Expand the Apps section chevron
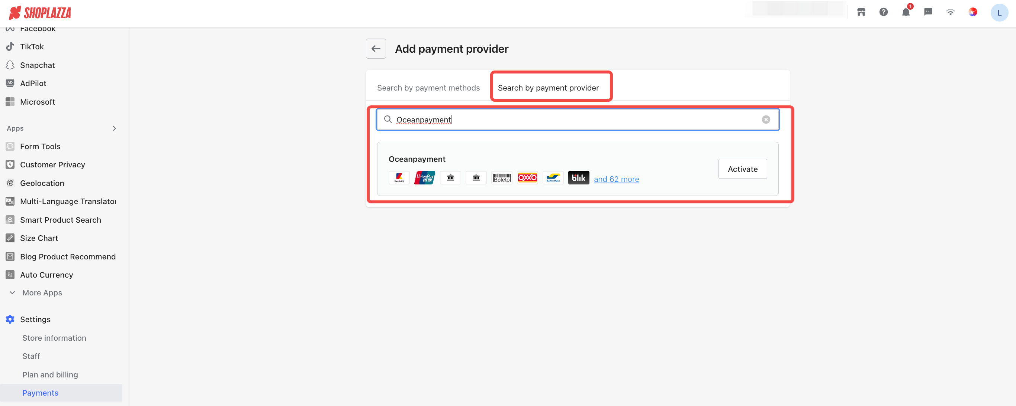The image size is (1016, 406). 115,128
